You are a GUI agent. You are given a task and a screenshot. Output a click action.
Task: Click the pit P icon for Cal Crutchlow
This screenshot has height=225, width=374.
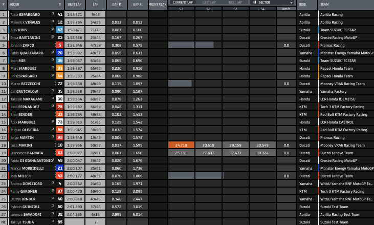point(53,91)
